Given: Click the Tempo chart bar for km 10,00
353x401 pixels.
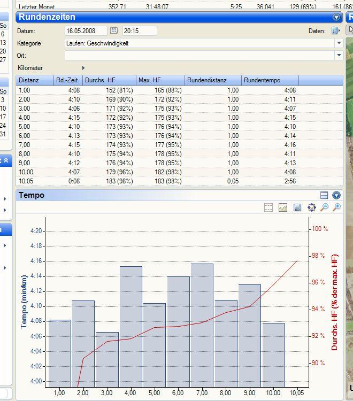Looking at the screenshot, I should (274, 355).
